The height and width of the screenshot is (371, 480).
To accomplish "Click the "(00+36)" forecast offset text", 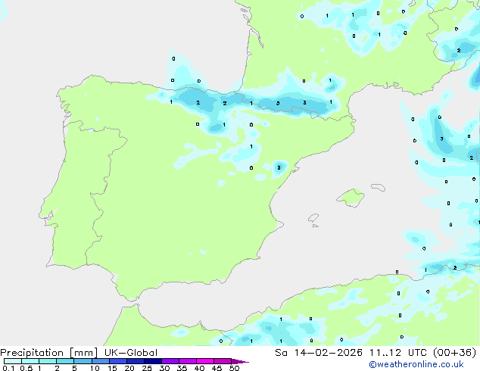I will (x=454, y=352).
